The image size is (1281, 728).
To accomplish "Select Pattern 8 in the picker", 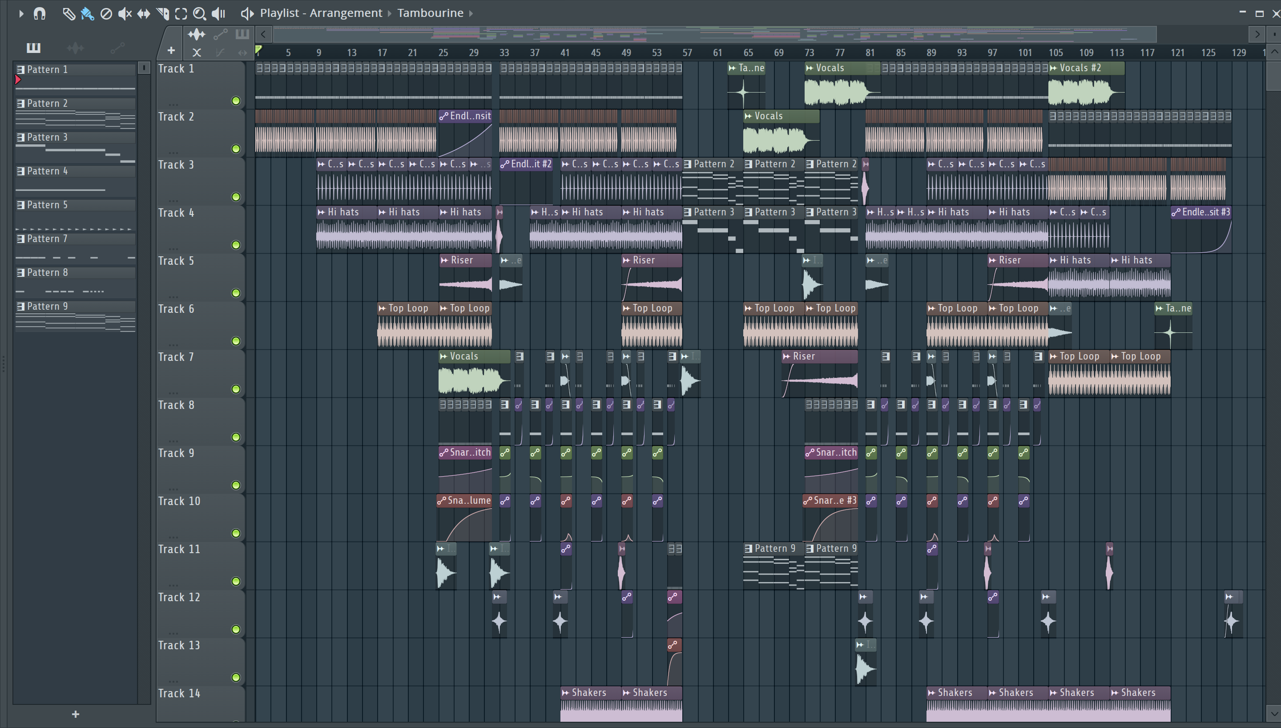I will point(75,272).
